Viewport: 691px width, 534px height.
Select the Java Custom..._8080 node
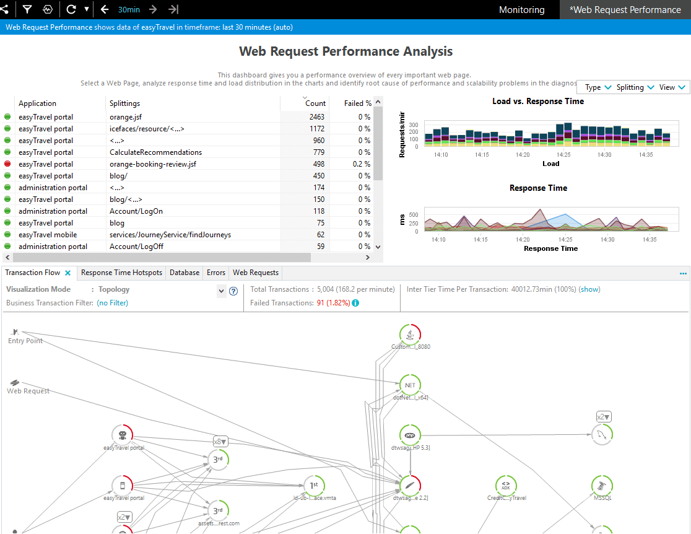click(x=411, y=335)
